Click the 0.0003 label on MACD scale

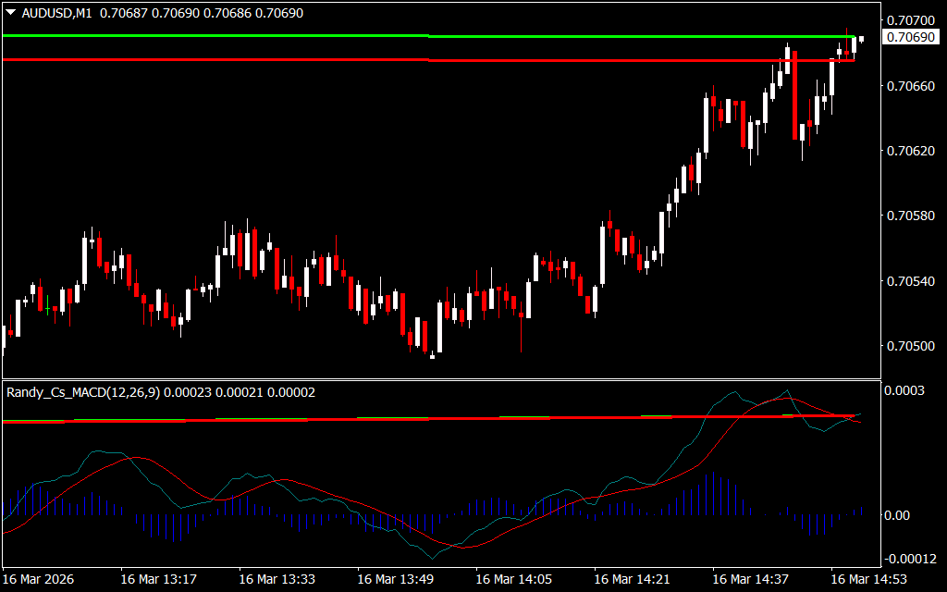pos(906,392)
